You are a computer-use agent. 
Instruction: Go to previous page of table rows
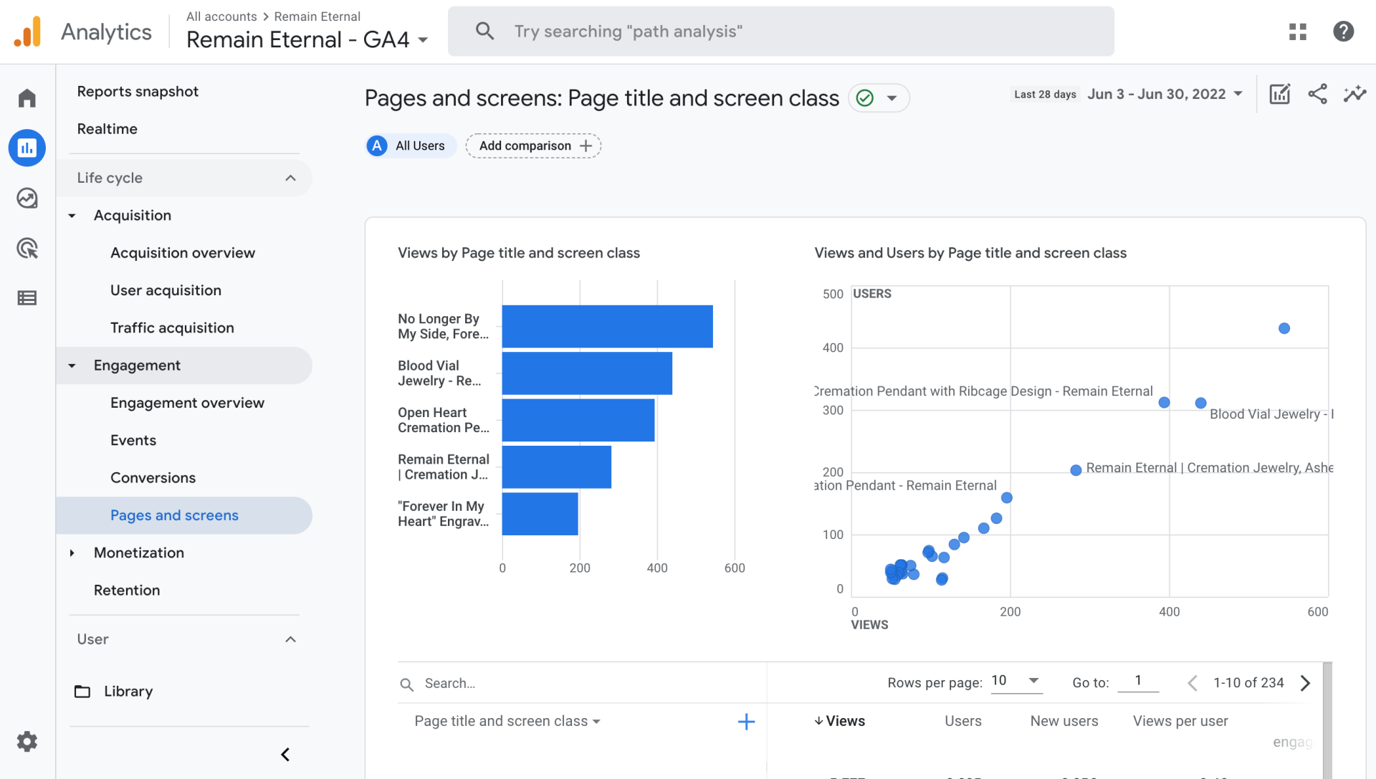click(x=1193, y=683)
